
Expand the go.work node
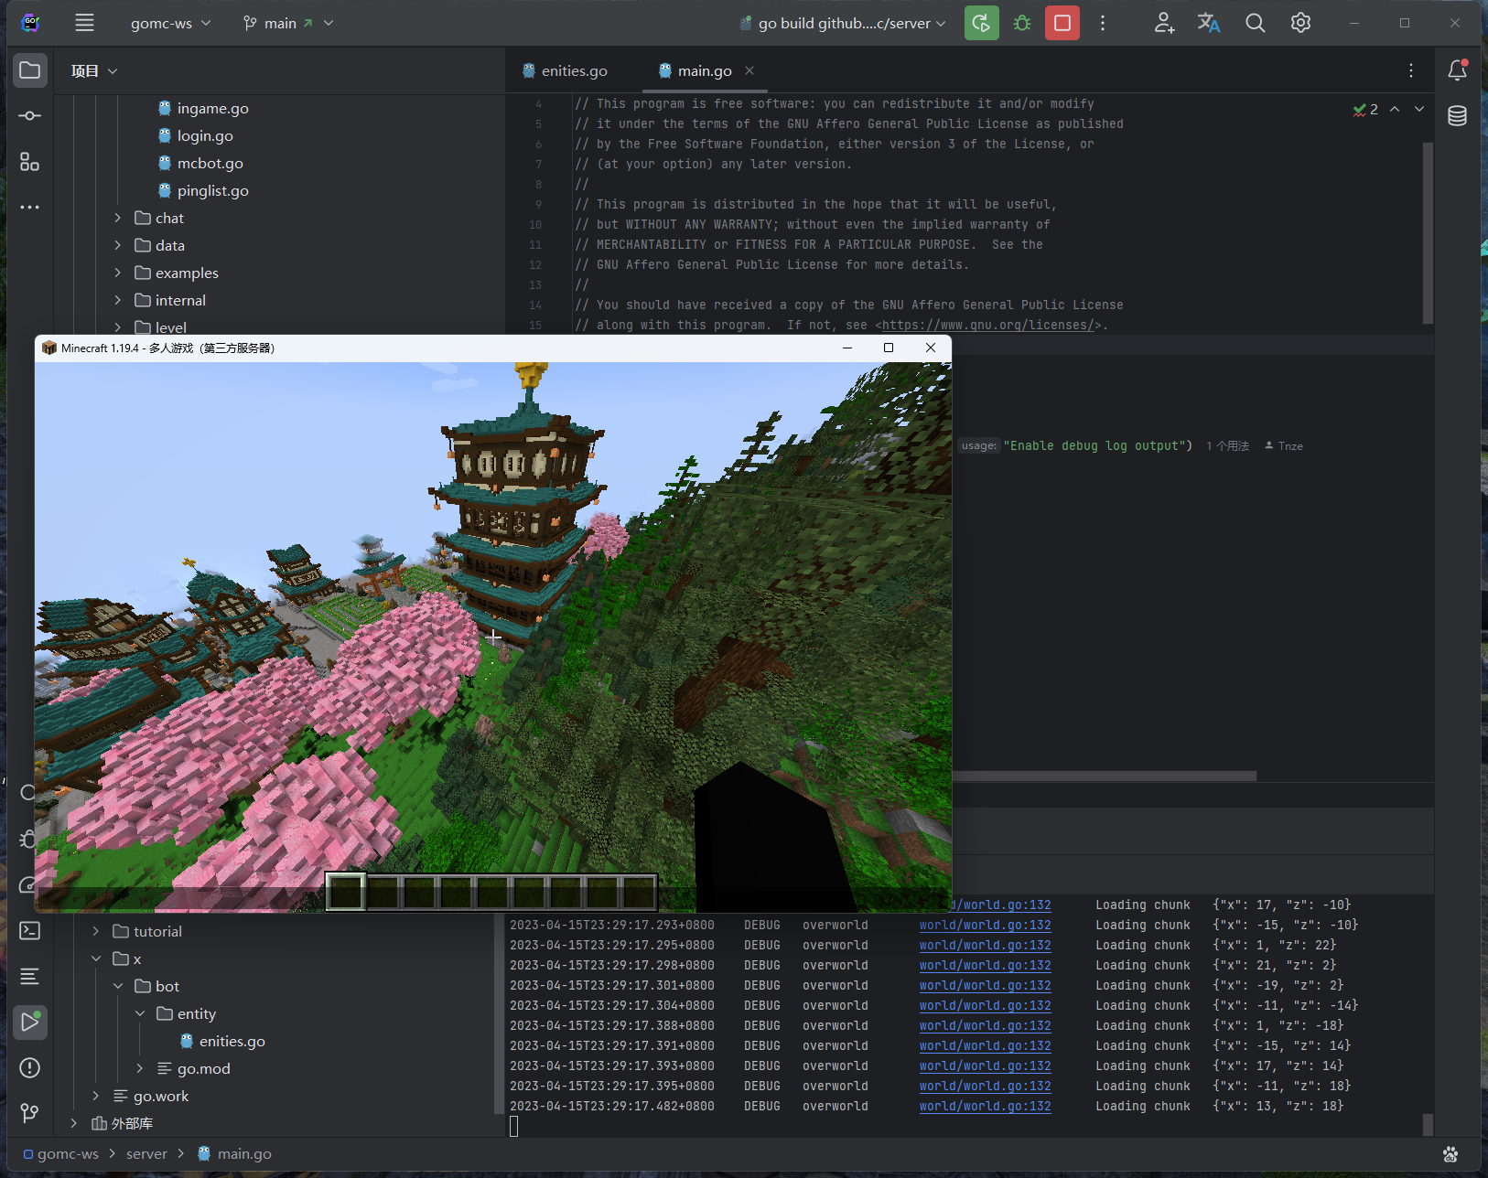click(x=95, y=1096)
